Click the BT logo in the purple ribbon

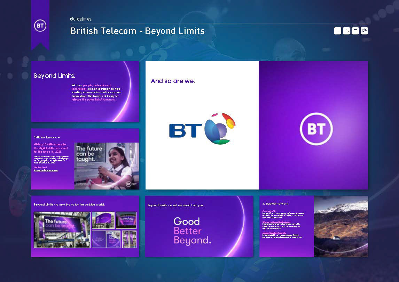coord(40,26)
